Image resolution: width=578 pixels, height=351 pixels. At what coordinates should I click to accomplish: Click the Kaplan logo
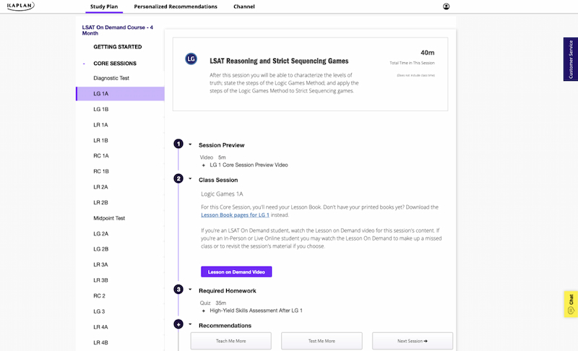click(x=21, y=6)
